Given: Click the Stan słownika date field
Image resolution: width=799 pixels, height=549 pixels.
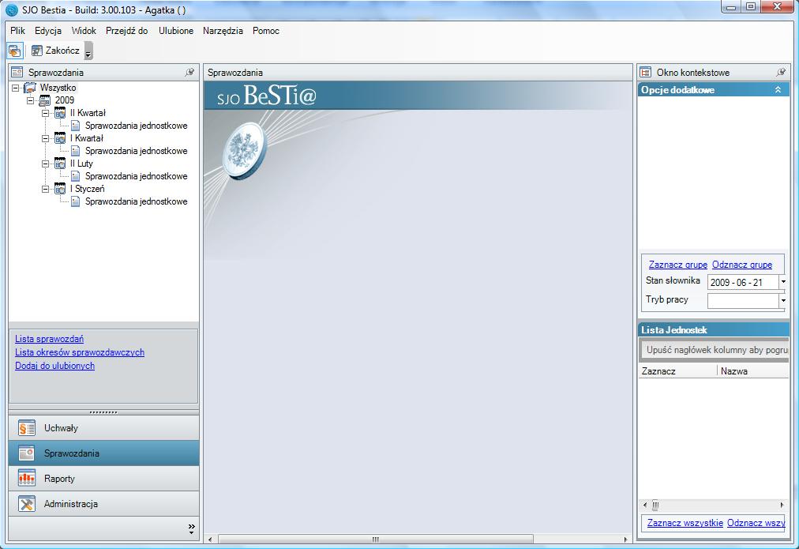Looking at the screenshot, I should click(x=743, y=282).
